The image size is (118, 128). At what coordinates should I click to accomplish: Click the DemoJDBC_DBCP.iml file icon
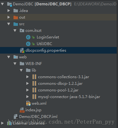point(16,117)
